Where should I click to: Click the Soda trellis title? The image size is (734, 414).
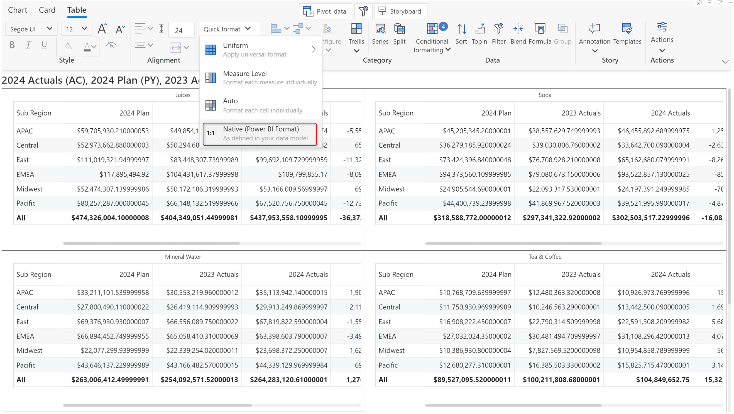click(545, 95)
